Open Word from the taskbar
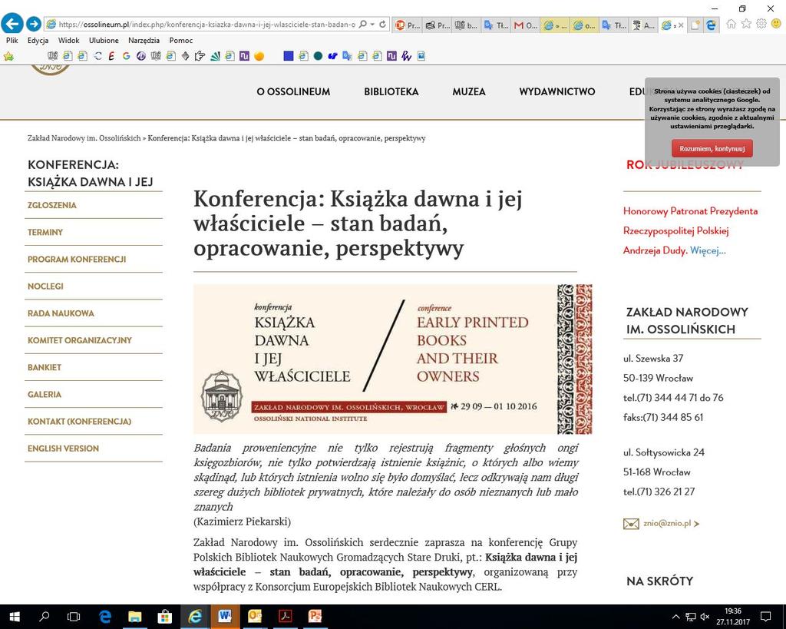 pyautogui.click(x=225, y=617)
